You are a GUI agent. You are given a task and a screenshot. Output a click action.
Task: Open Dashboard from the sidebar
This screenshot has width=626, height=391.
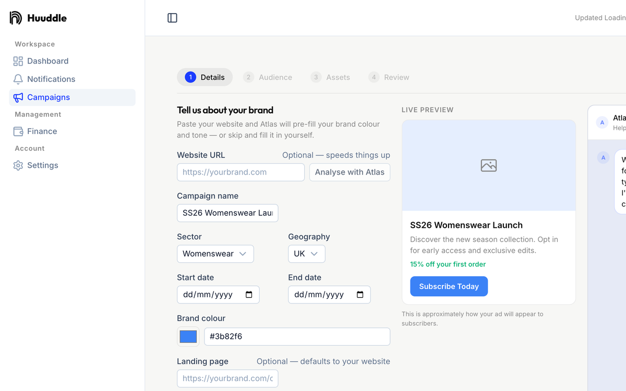pyautogui.click(x=72, y=61)
